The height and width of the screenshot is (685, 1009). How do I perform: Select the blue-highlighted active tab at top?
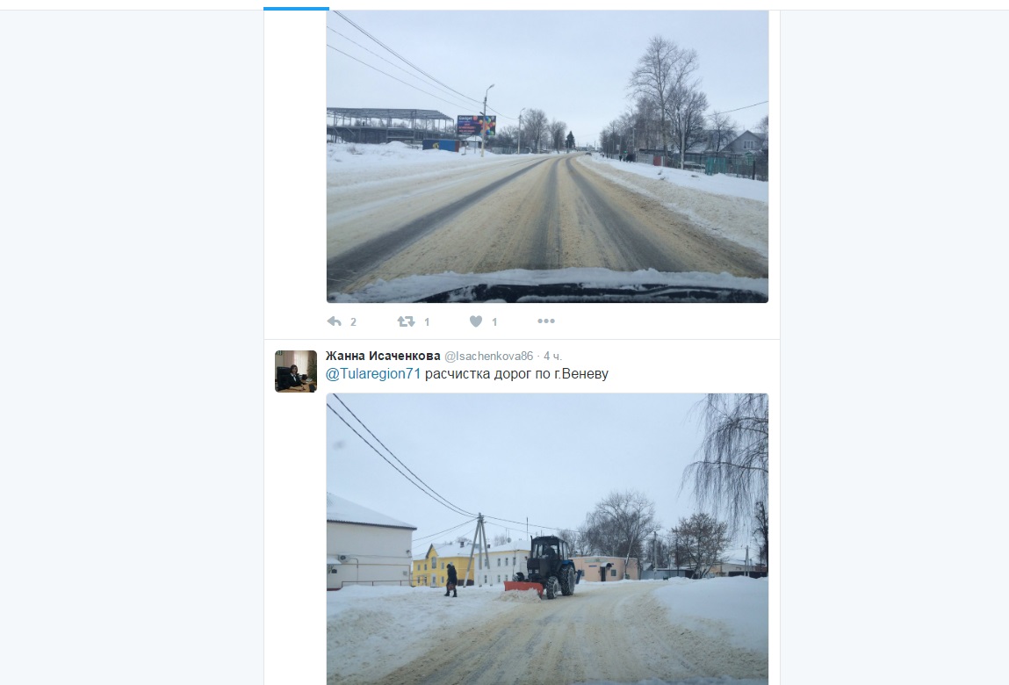pyautogui.click(x=297, y=9)
